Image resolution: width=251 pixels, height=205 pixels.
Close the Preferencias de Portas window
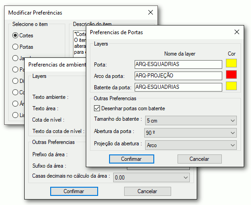point(237,32)
